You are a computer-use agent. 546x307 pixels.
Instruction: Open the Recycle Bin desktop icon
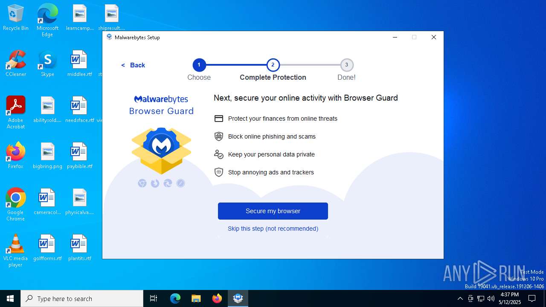pos(16,18)
